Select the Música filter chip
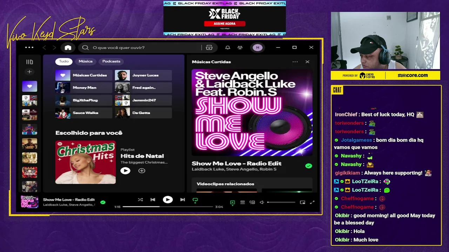This screenshot has width=449, height=252. coord(86,62)
